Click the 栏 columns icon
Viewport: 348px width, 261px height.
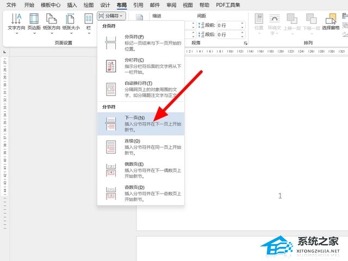point(89,18)
